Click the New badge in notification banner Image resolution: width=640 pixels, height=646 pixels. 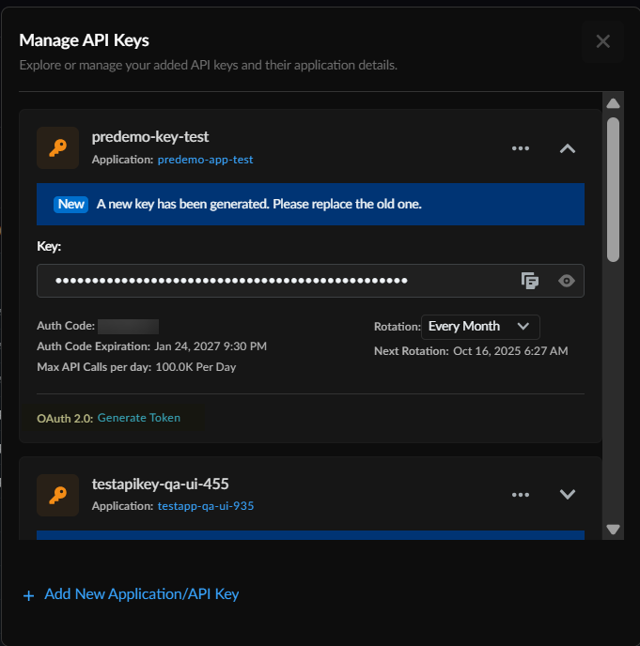pos(70,205)
